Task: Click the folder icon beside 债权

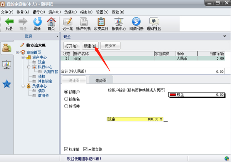Action: coord(34,76)
